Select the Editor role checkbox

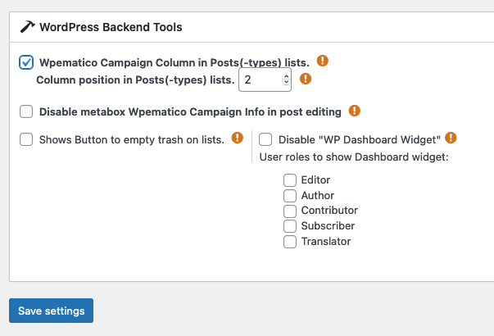(290, 180)
